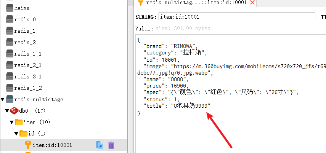Viewport: 326px width, 153px height.
Task: Close the item:id:10001 key tab
Action: point(252,3)
